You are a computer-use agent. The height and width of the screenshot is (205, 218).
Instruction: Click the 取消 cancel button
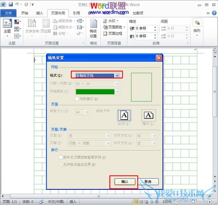[148, 181]
